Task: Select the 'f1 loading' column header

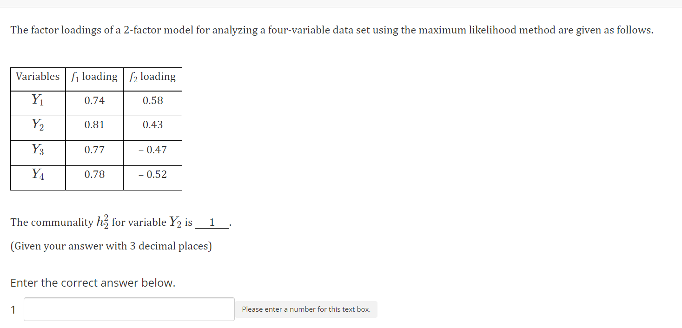Action: [x=94, y=77]
